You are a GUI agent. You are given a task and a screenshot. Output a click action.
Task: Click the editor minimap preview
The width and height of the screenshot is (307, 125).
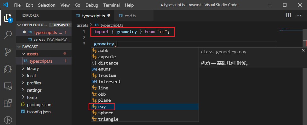coord(291,29)
